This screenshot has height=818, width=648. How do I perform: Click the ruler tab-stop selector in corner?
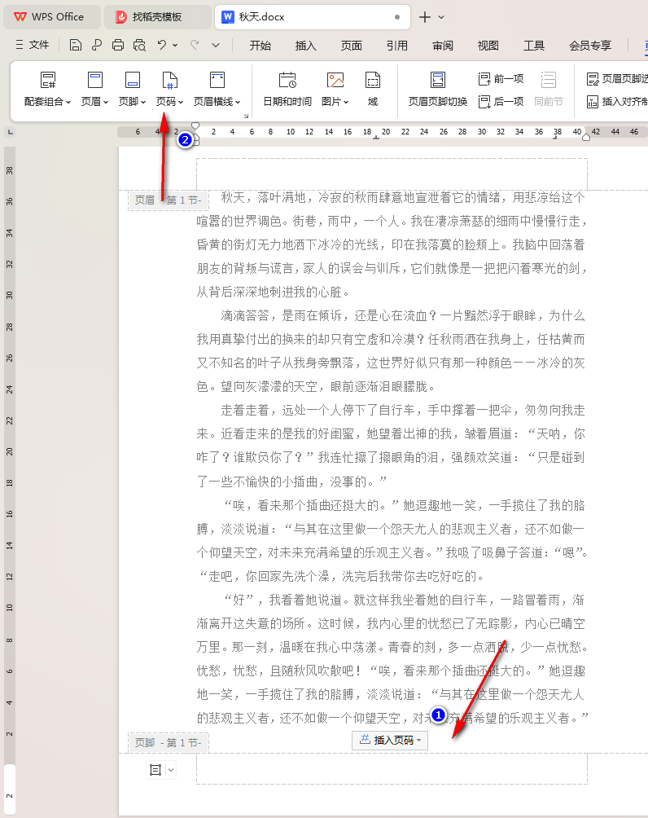pyautogui.click(x=10, y=133)
